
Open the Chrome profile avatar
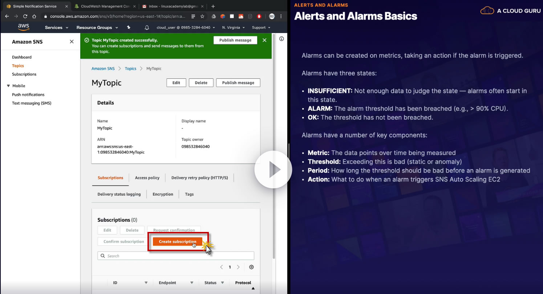click(x=272, y=16)
